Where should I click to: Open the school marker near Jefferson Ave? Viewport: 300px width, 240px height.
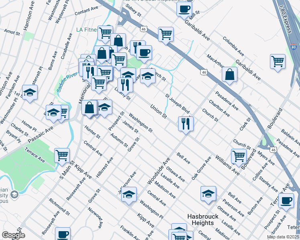tap(129, 195)
